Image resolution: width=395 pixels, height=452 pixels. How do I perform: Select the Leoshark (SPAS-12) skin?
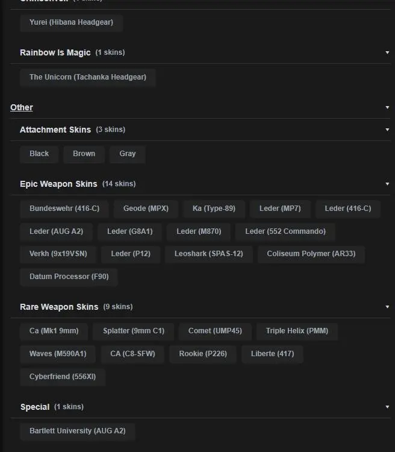pos(209,254)
